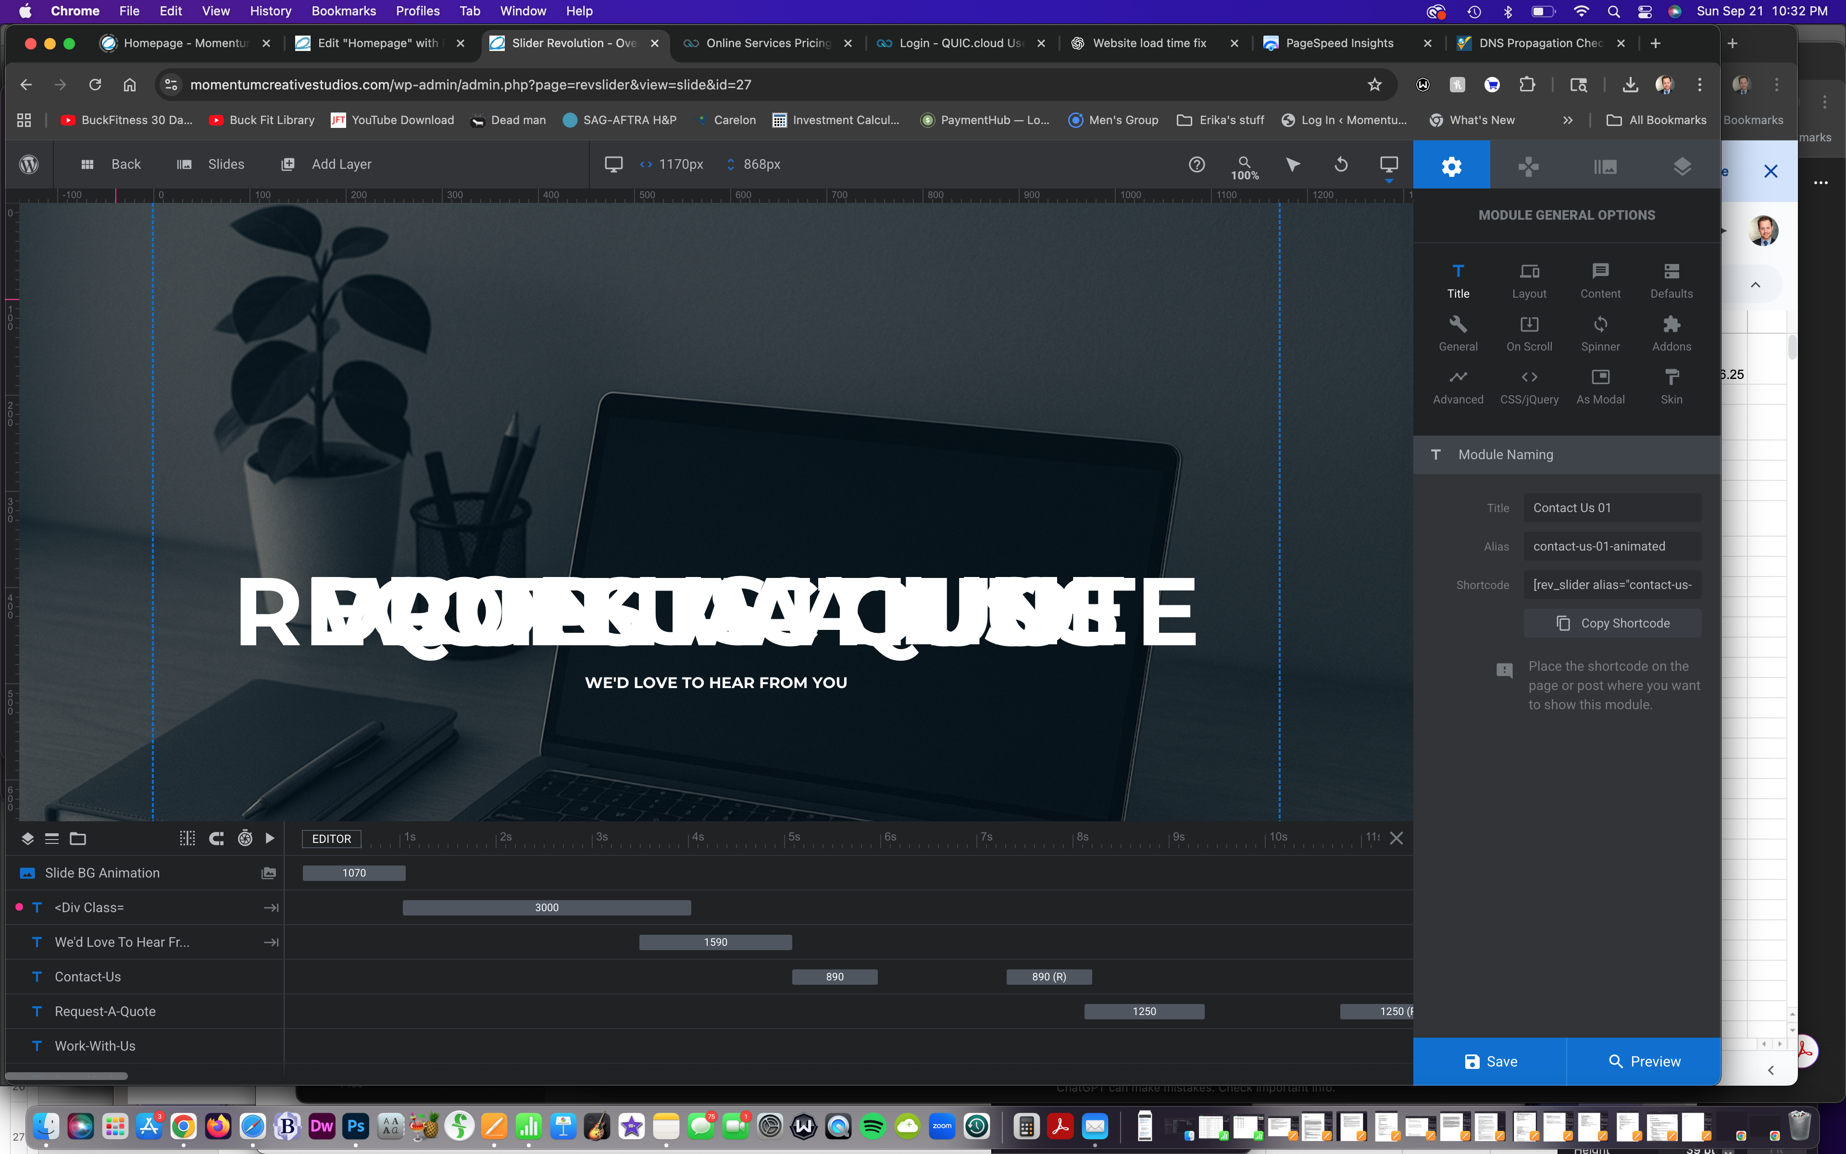Viewport: 1846px width, 1154px height.
Task: Open the help question mark icon
Action: (1197, 164)
